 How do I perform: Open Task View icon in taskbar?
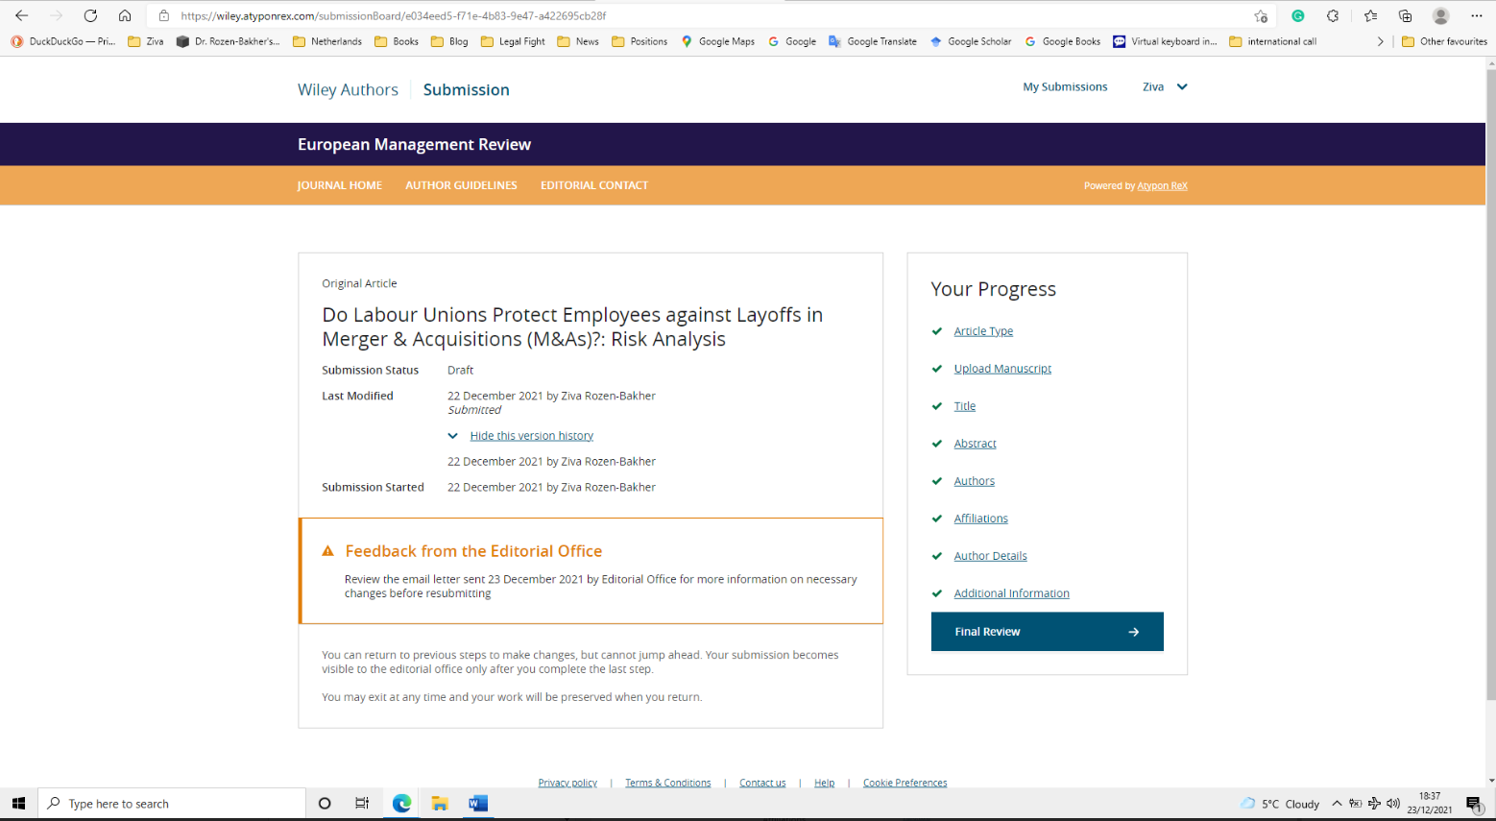click(x=362, y=804)
